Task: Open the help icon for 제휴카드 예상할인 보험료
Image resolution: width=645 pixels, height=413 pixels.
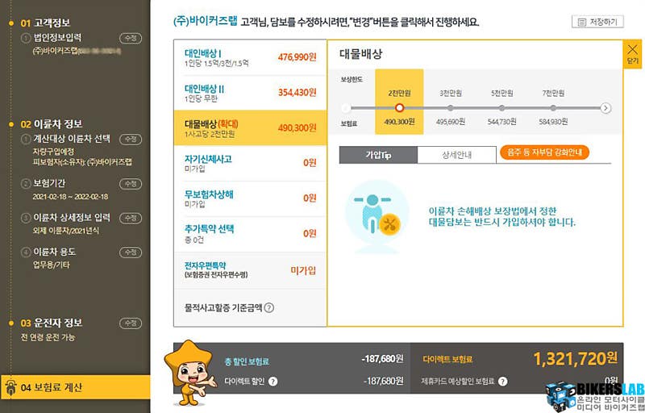Action: coord(502,381)
